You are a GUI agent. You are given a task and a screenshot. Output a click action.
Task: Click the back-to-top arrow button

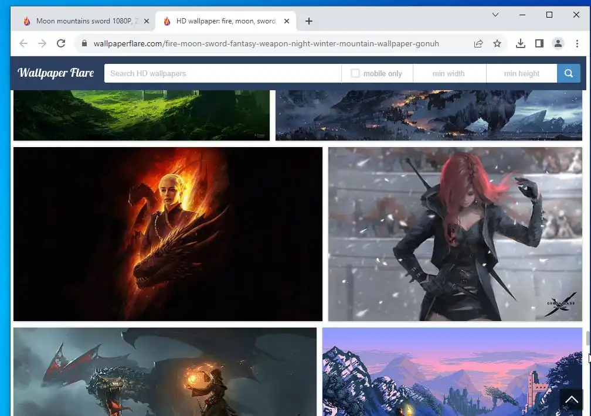tap(572, 400)
